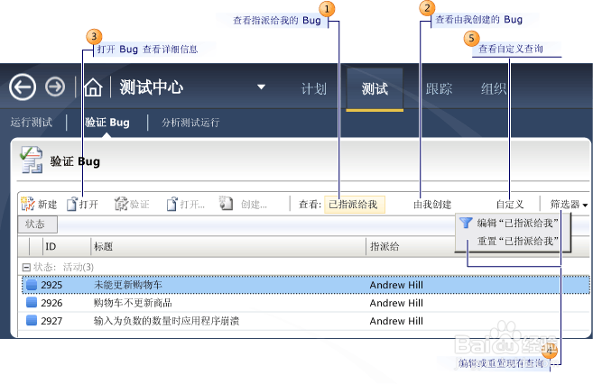
Task: Click the 打开 open bug toolbar icon
Action: click(72, 205)
